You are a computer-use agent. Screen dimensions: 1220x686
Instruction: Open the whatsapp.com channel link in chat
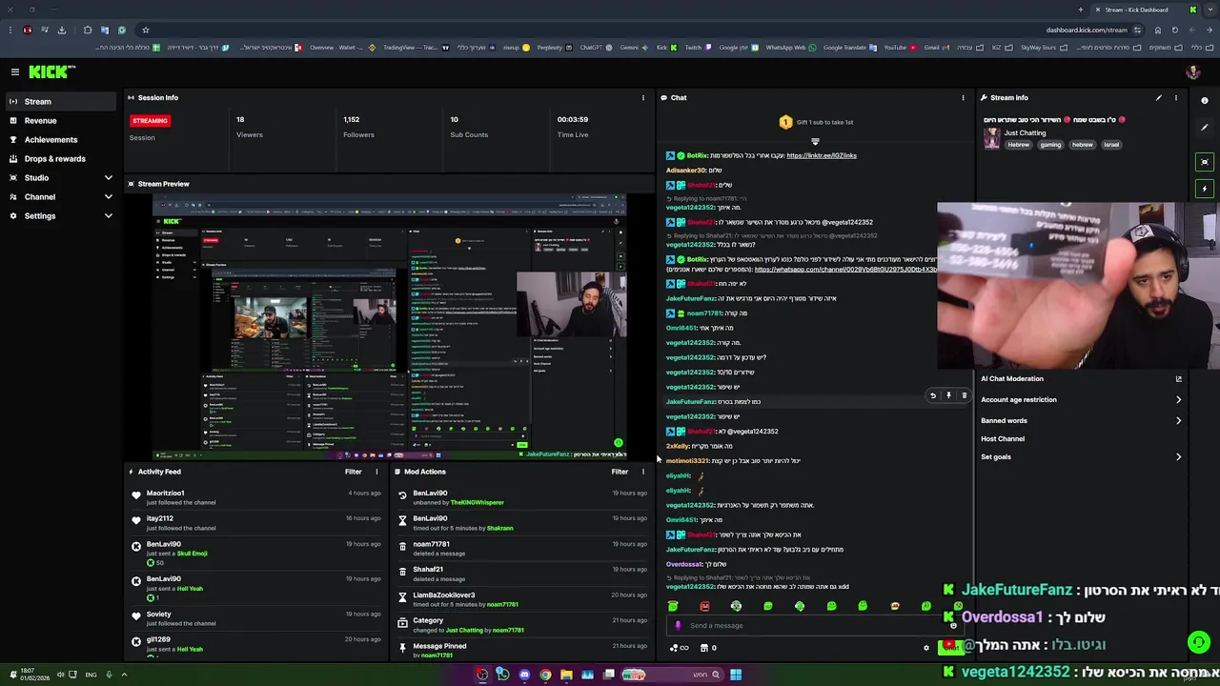click(844, 270)
